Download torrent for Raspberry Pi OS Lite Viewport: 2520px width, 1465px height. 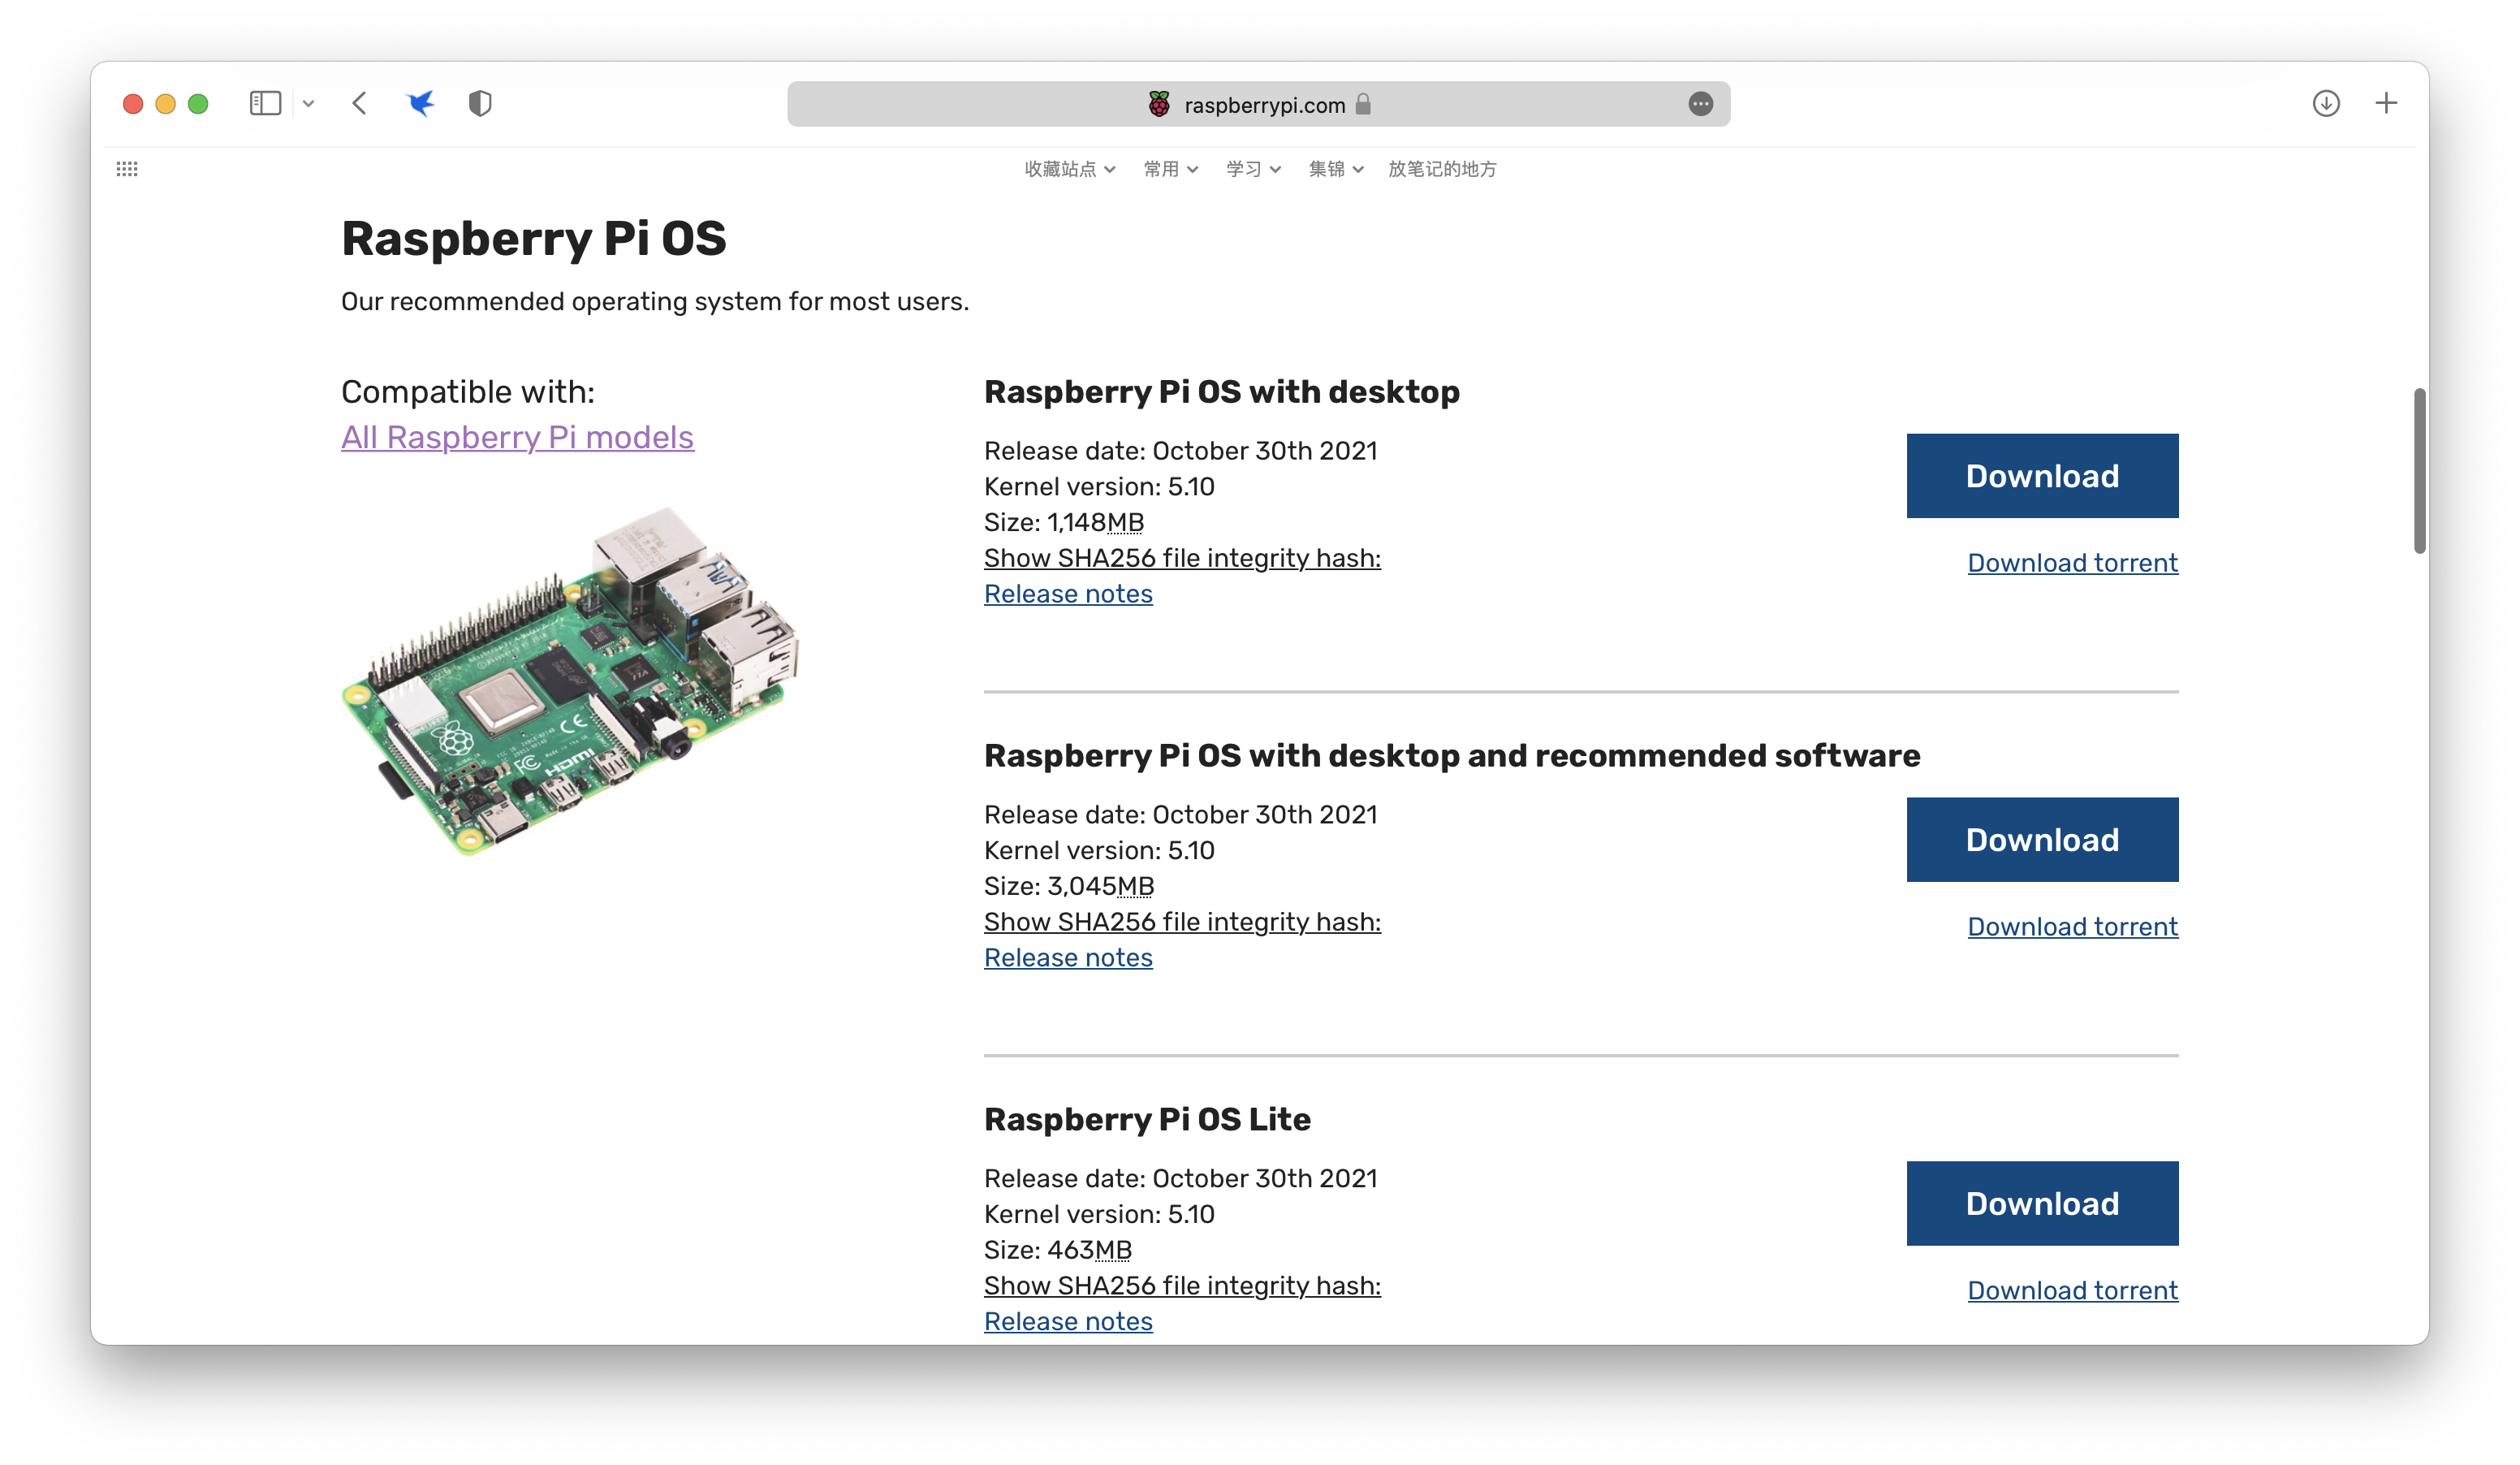tap(2072, 1291)
